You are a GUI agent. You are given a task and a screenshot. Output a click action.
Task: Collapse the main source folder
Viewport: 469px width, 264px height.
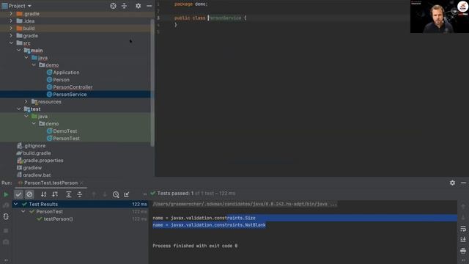coord(19,51)
